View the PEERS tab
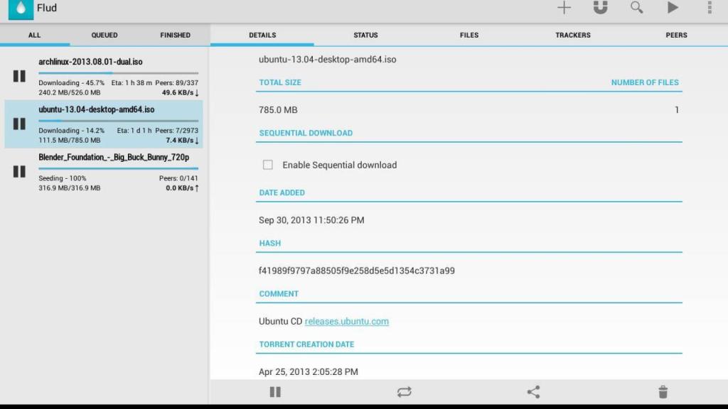 pyautogui.click(x=676, y=34)
